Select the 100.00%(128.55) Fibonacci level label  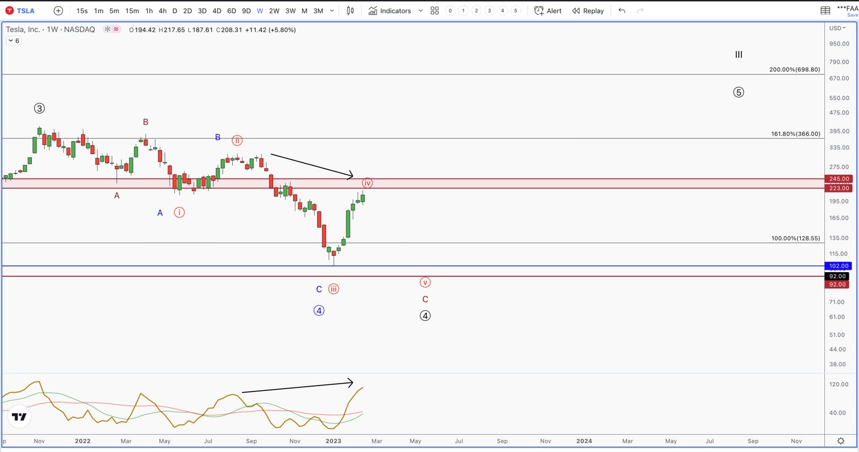pos(795,238)
